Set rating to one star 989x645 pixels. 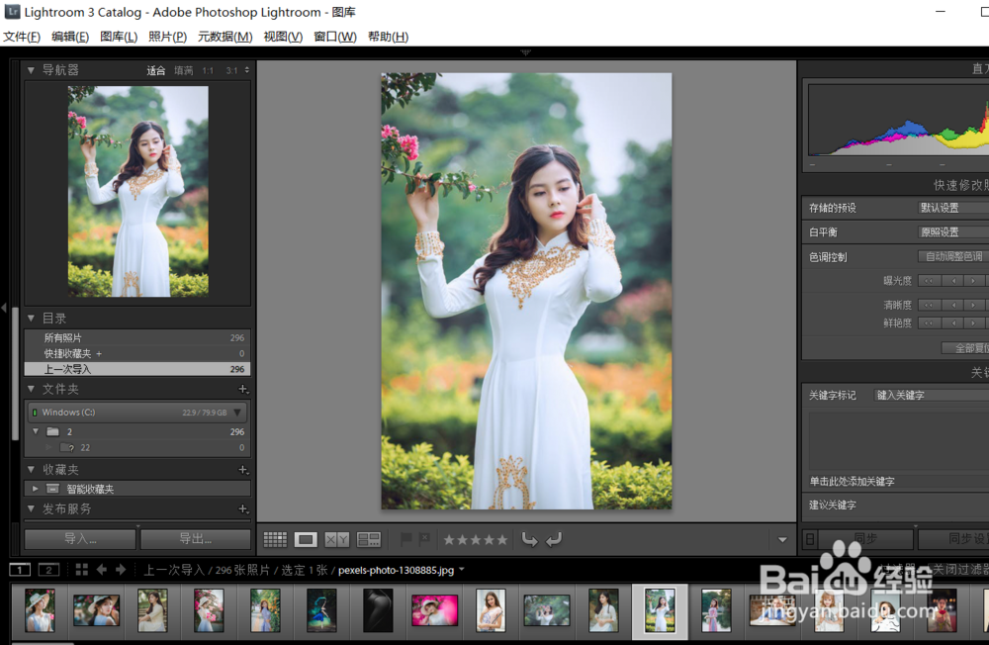449,540
